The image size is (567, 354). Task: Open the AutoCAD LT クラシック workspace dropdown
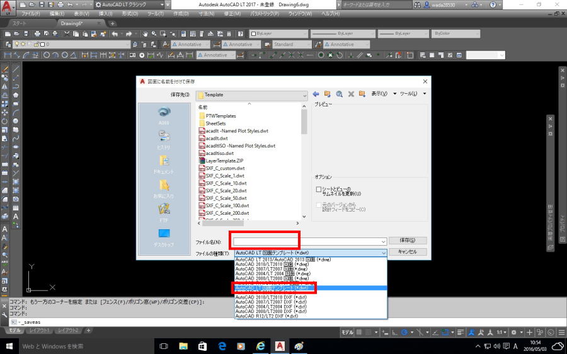[x=129, y=4]
